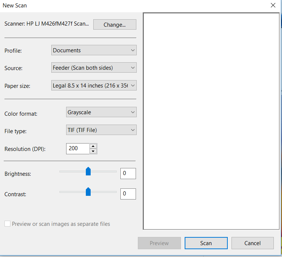Decrease resolution with the down arrow
This screenshot has height=257, width=282.
[x=93, y=151]
